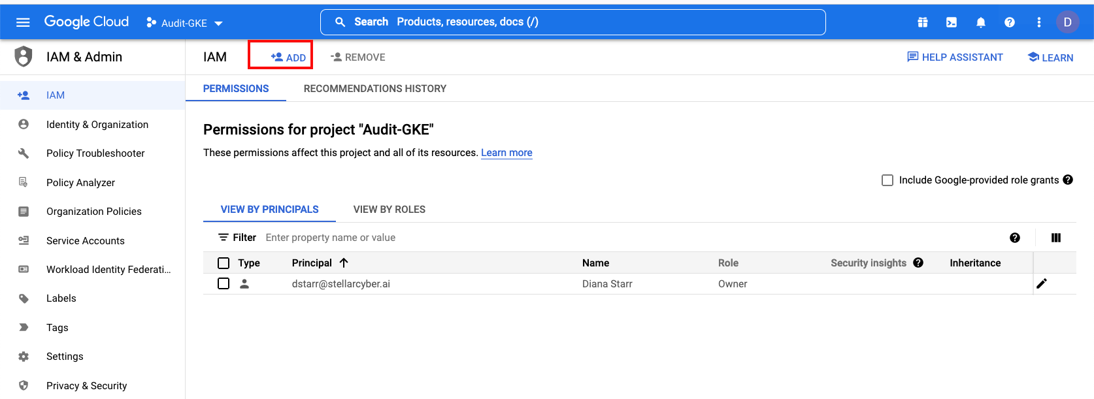Open Service Accounts in the sidebar
This screenshot has width=1094, height=399.
[85, 241]
